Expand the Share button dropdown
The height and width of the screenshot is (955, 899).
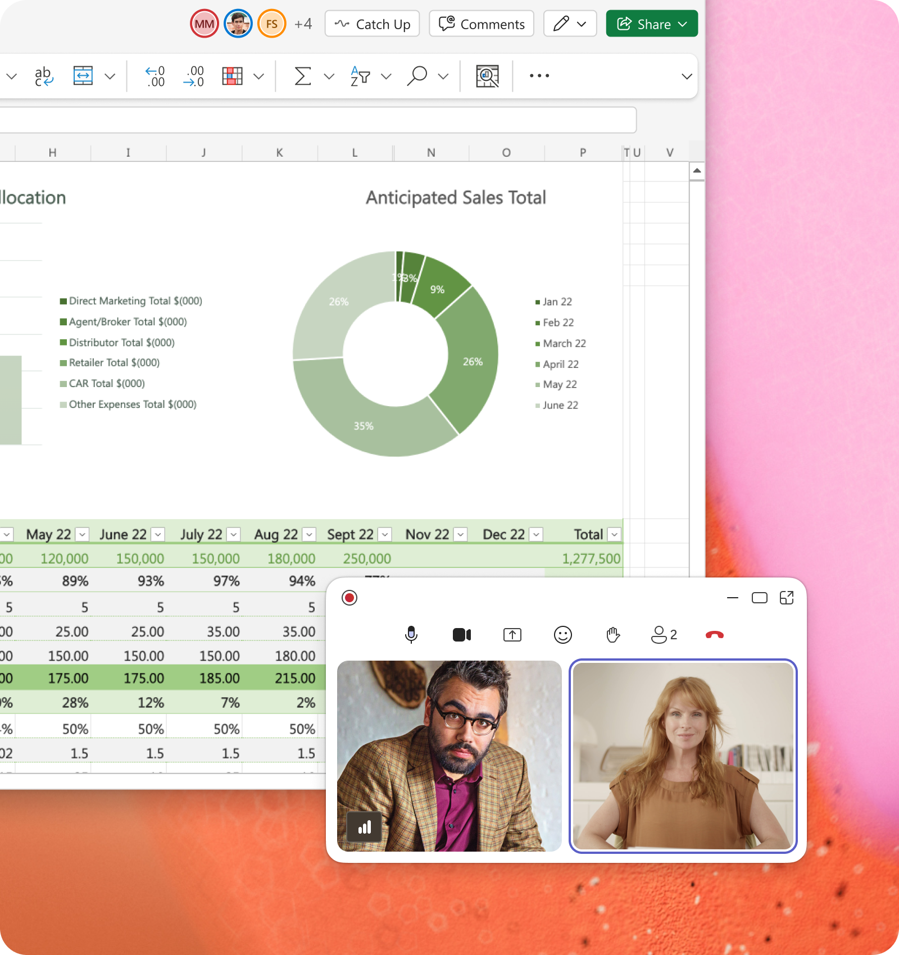click(x=683, y=24)
